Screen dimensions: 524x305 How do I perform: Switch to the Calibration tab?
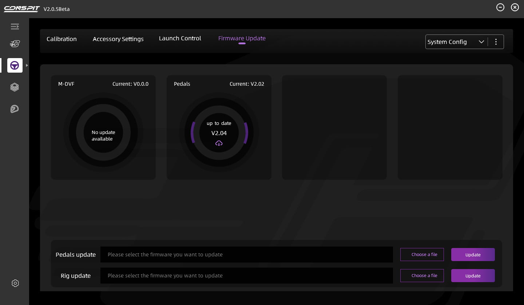point(61,39)
